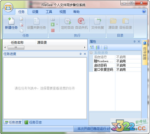The height and width of the screenshot is (134, 150).
Task: Collapse the 系统选项 group
Action: 91,53
